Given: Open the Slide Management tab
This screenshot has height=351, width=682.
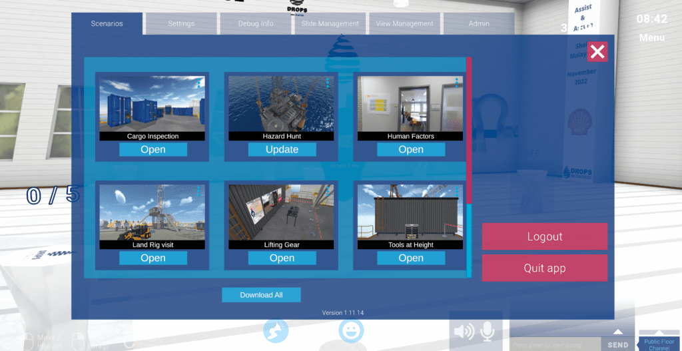Looking at the screenshot, I should [330, 23].
